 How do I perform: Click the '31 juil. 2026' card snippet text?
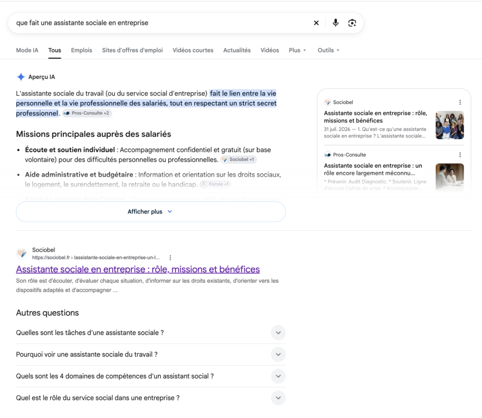tap(375, 132)
